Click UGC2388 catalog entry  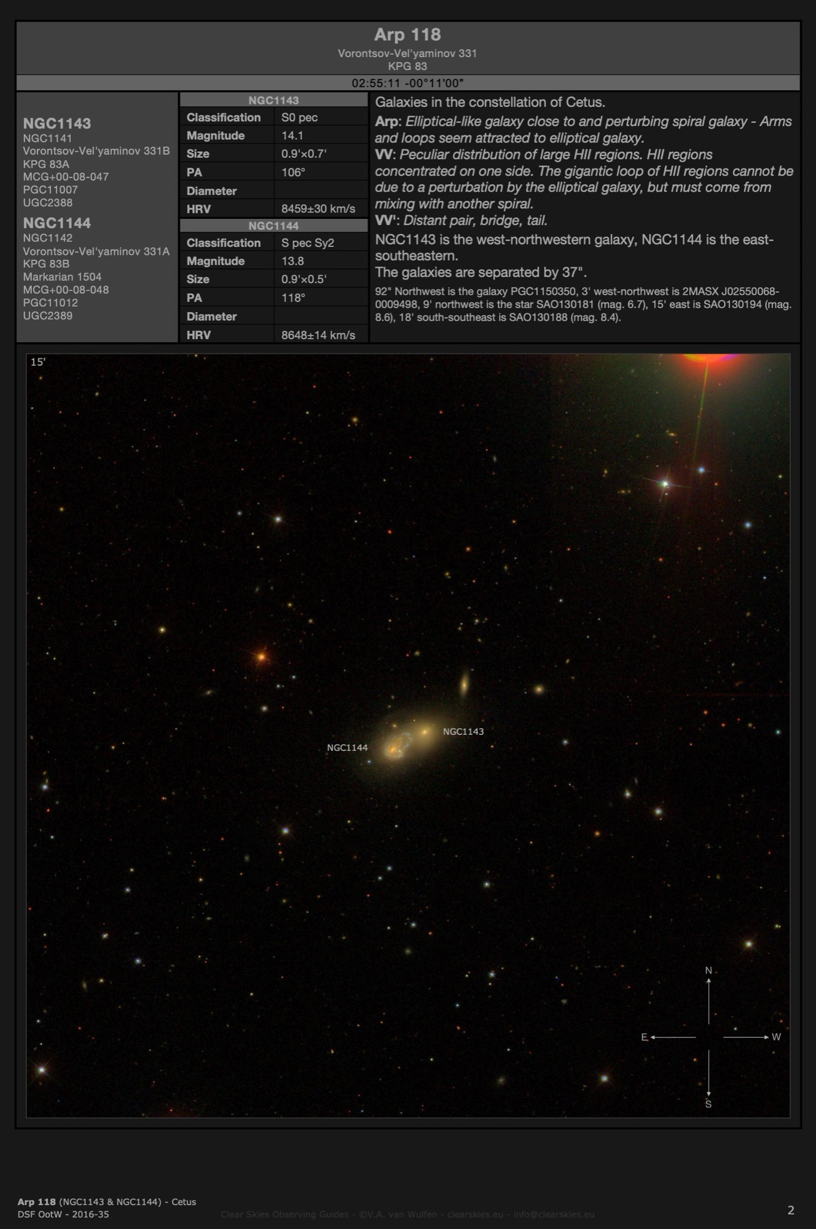click(48, 203)
